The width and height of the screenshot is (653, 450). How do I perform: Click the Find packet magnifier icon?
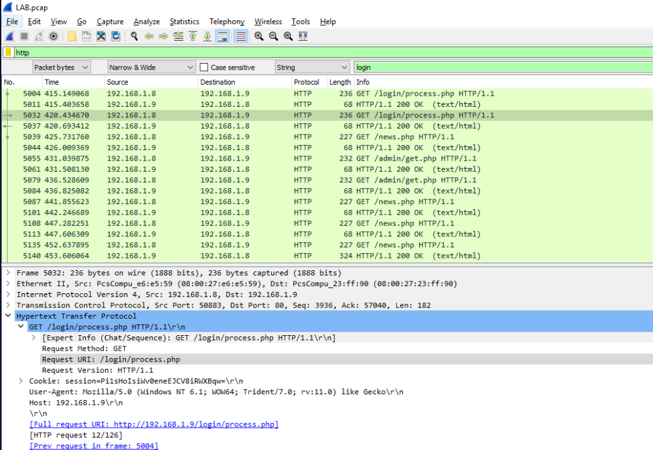tap(134, 37)
